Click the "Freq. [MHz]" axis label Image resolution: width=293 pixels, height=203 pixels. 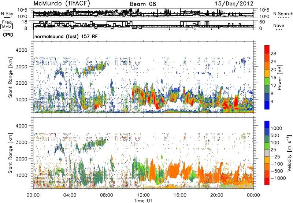coord(7,25)
